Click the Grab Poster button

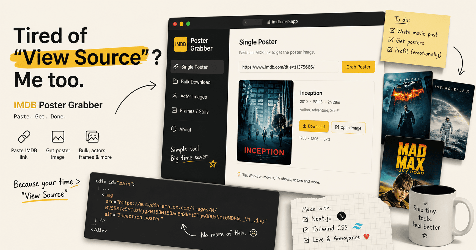tap(358, 67)
